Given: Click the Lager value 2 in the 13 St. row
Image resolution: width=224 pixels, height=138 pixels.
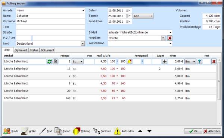Looking at the screenshot, I should pos(159,69).
